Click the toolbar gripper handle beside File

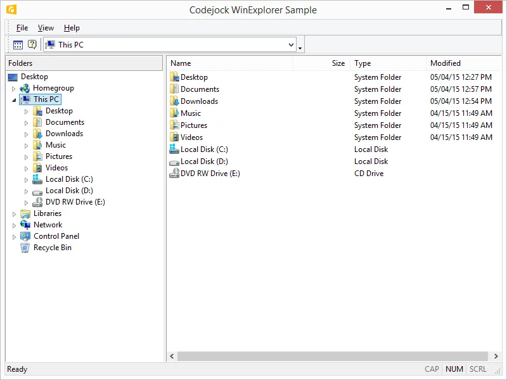tap(9, 28)
